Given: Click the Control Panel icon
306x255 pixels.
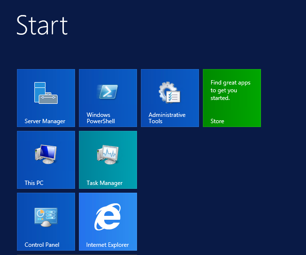Looking at the screenshot, I should pyautogui.click(x=46, y=216).
